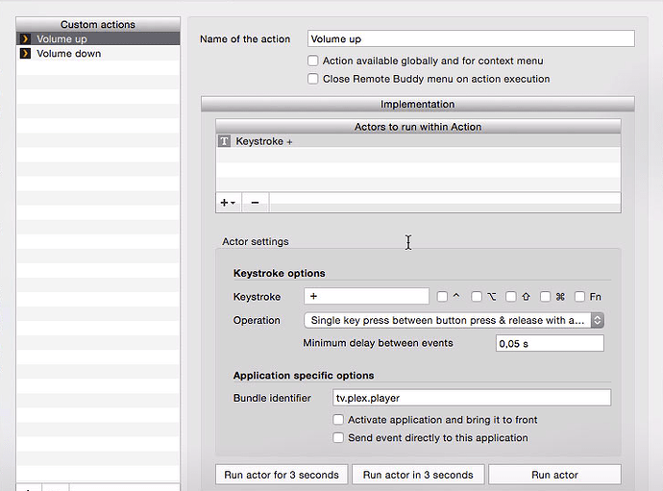Click the Volume down action icon

25,54
